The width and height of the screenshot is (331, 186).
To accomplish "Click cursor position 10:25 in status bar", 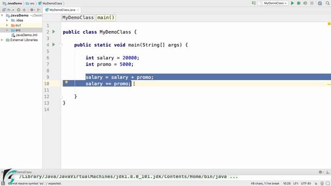I will (287, 183).
